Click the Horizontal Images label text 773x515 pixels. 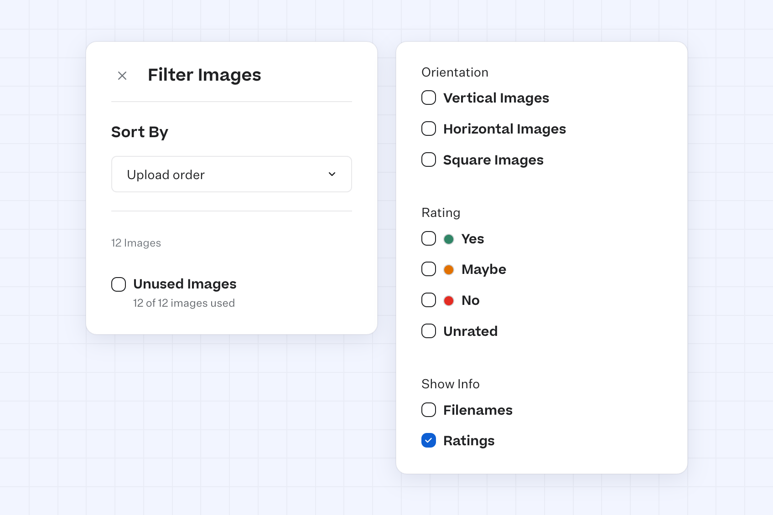[x=504, y=129]
